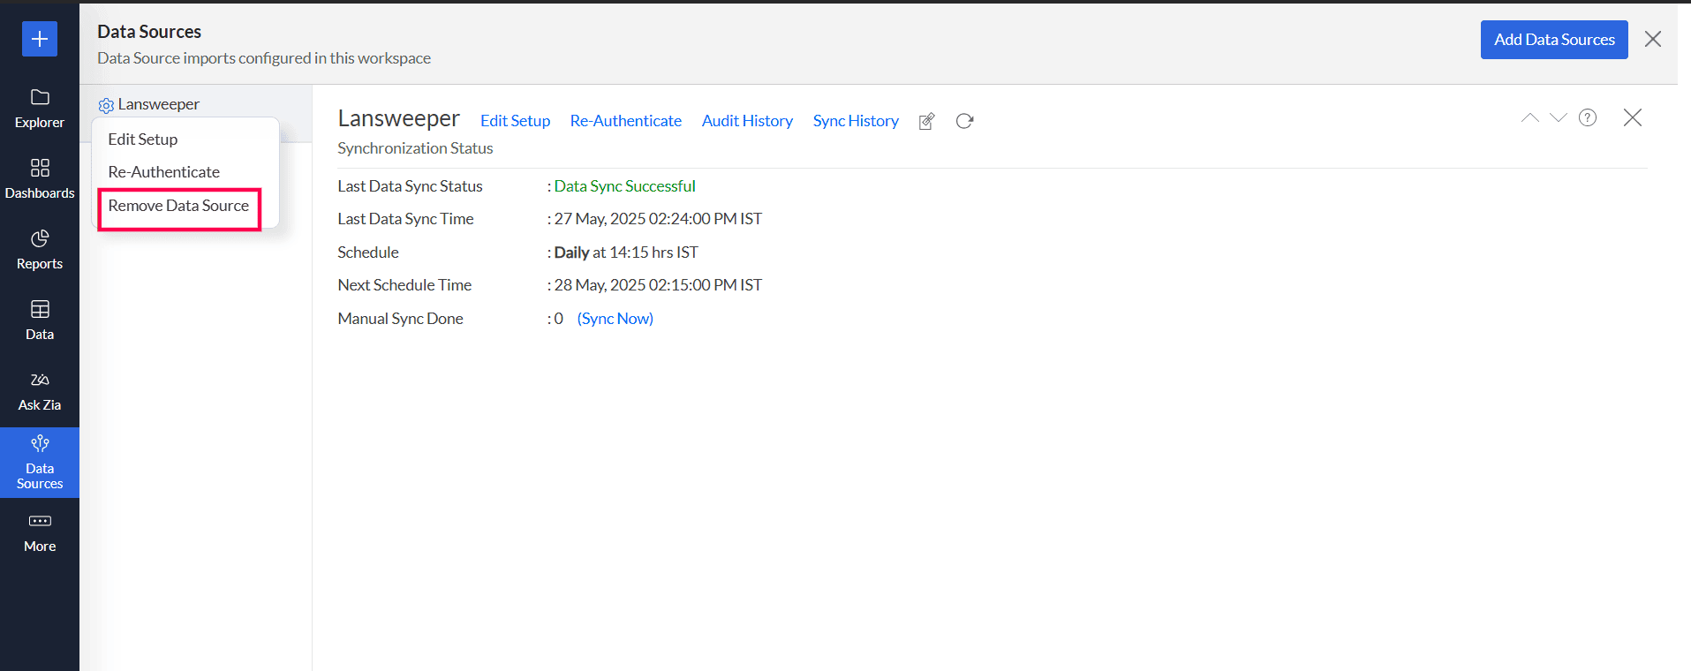Click the Data Sources page title
The width and height of the screenshot is (1691, 671).
[149, 32]
